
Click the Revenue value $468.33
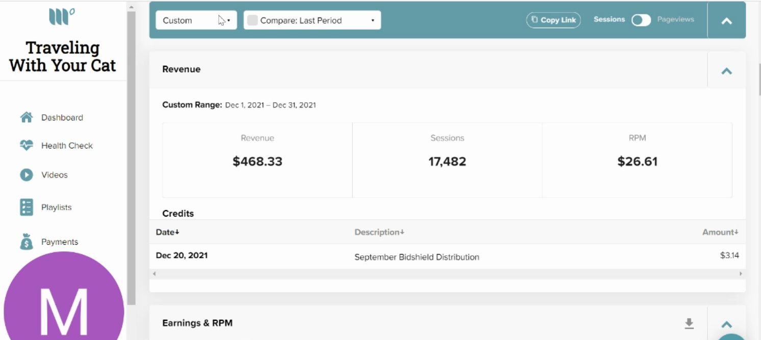[258, 162]
